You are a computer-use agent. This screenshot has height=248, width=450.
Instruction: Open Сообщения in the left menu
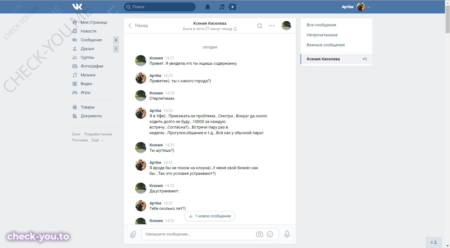point(91,40)
